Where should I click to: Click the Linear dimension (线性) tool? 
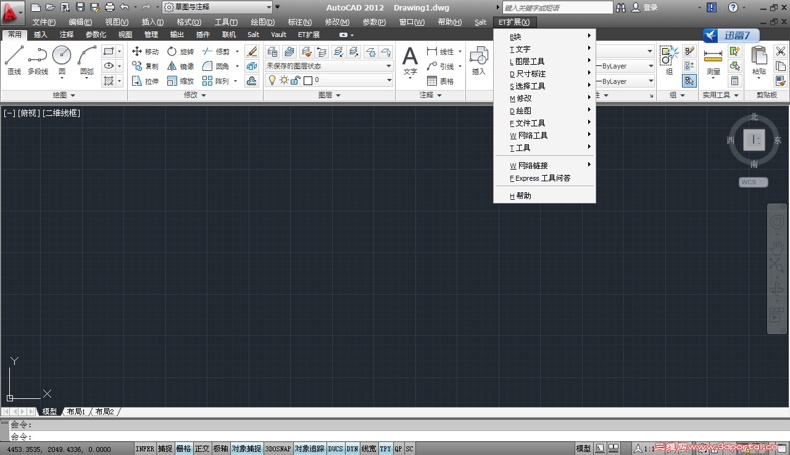click(441, 52)
